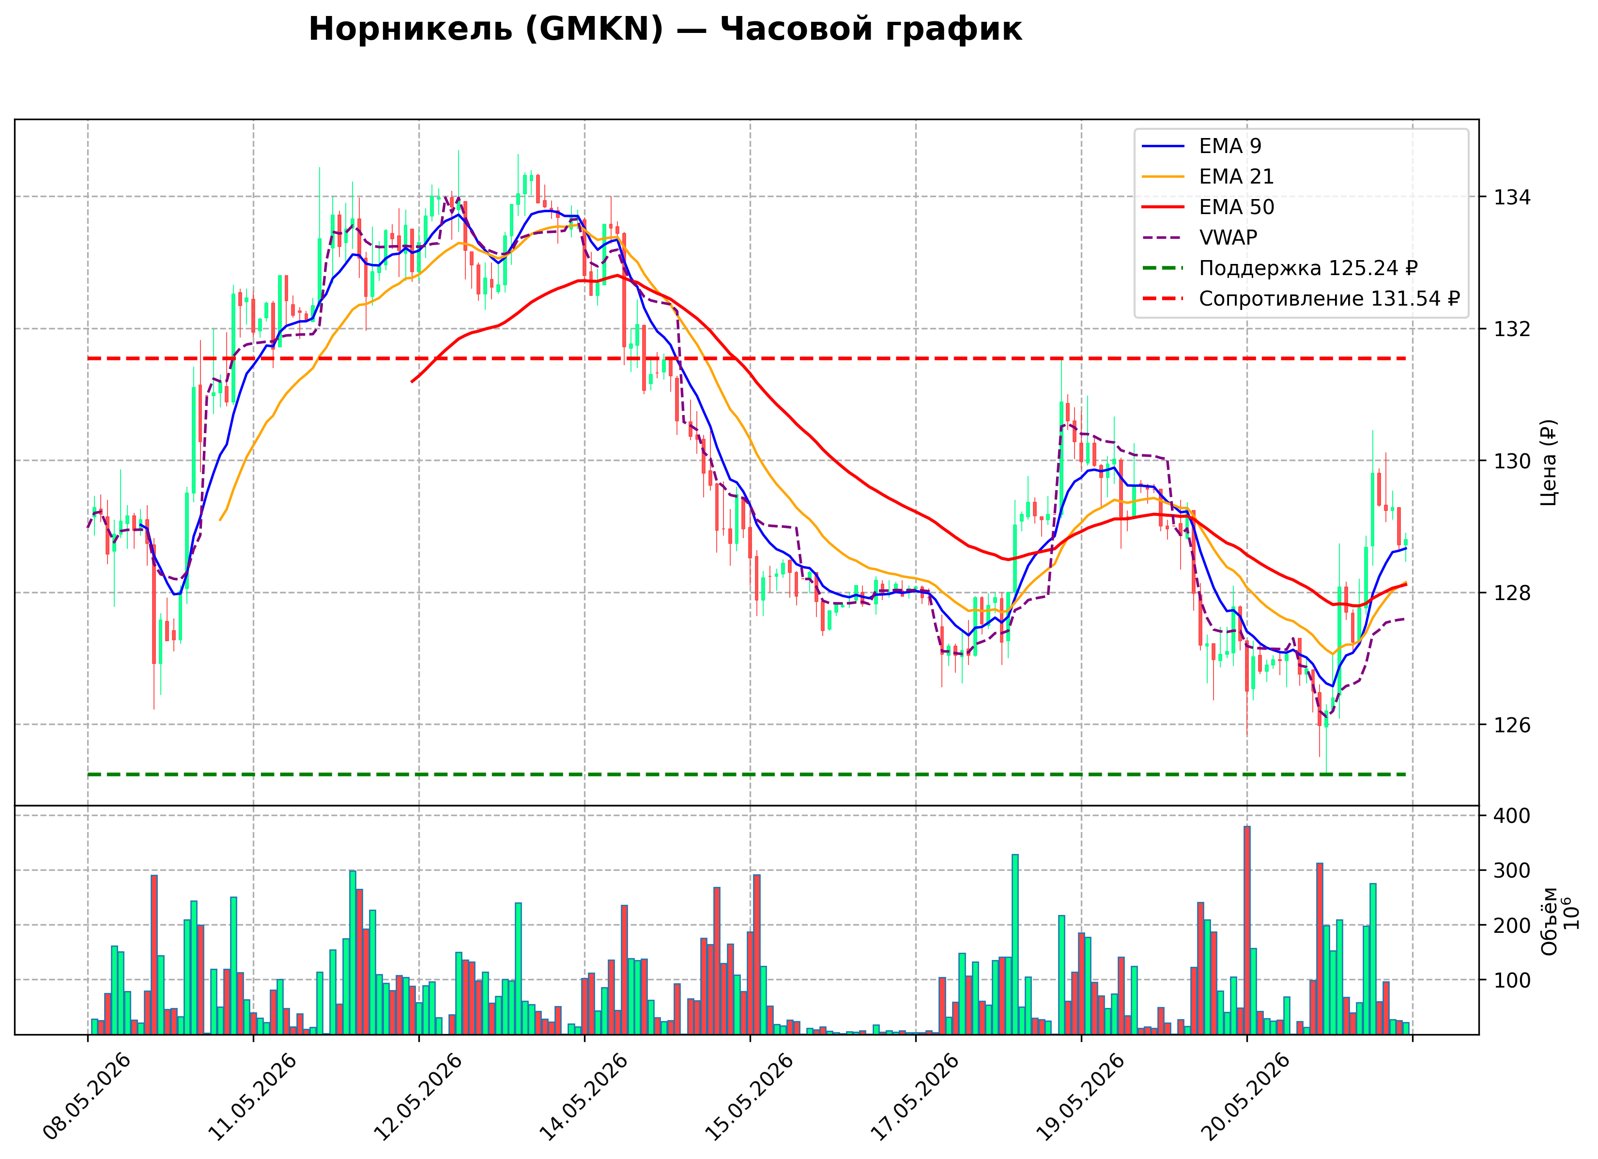Click the '20.05.2026' date label
This screenshot has width=1598, height=1159.
1246,1097
